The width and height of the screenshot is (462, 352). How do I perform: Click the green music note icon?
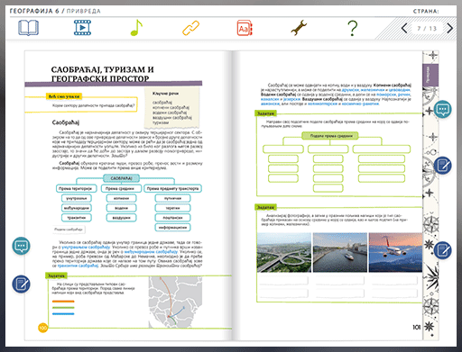tap(136, 28)
